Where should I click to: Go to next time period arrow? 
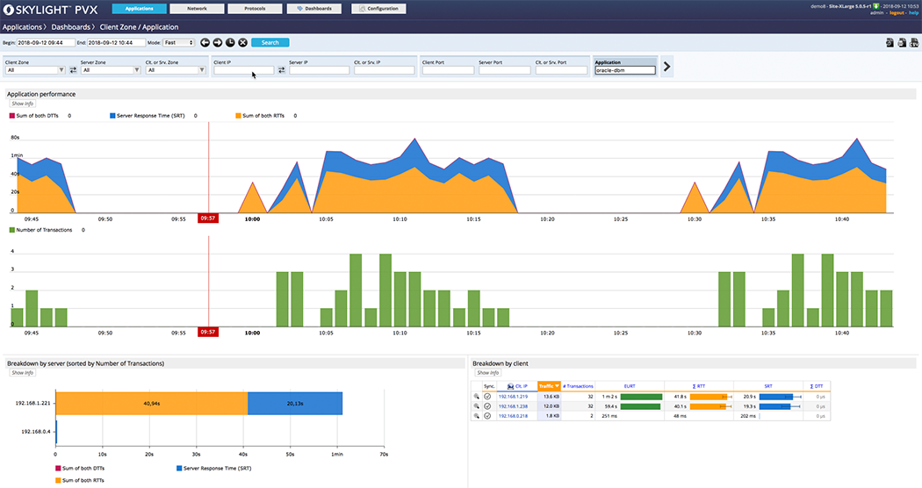pyautogui.click(x=218, y=42)
